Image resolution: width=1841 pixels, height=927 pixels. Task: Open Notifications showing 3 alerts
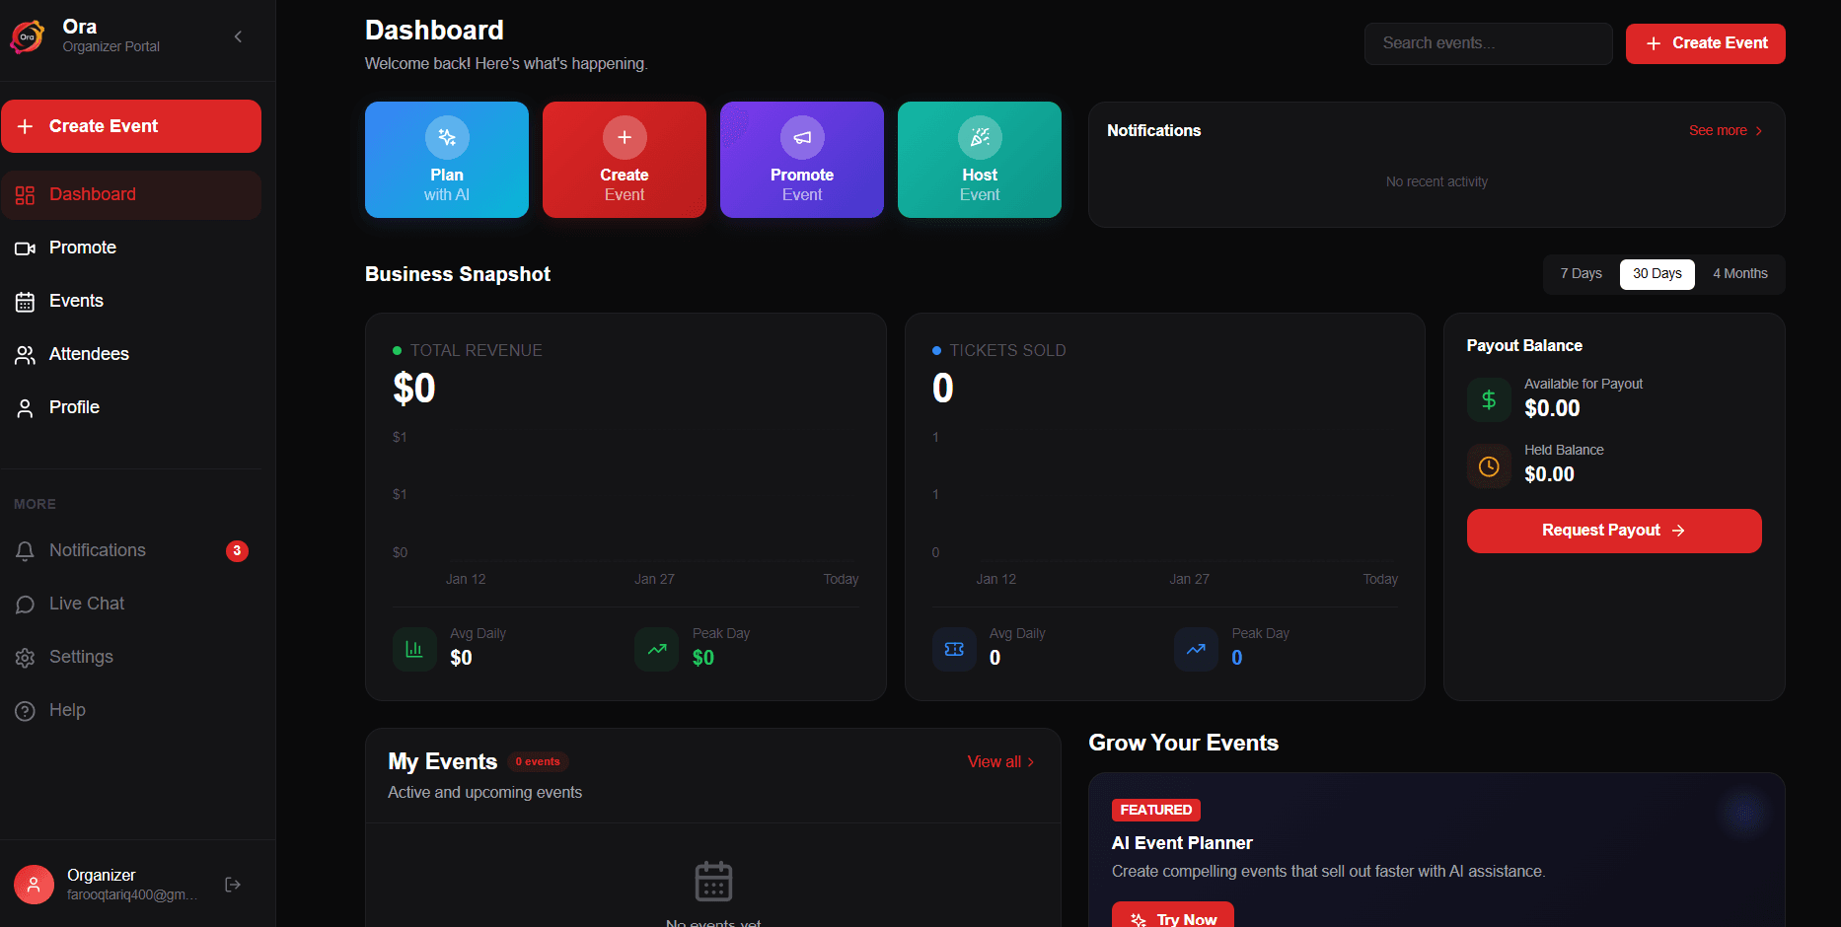coord(98,550)
